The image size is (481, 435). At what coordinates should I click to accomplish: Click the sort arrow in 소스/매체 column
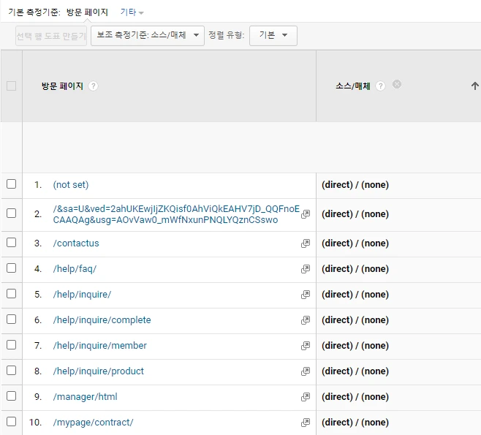475,86
